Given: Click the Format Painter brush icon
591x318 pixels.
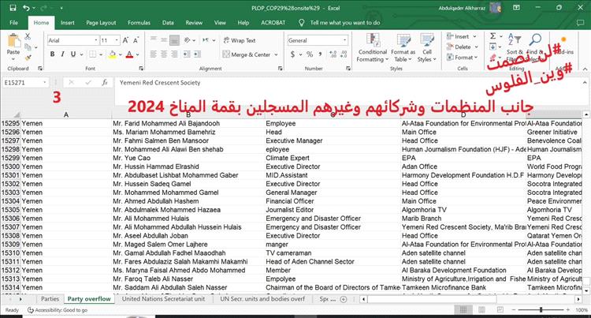Looking at the screenshot, I should tap(28, 58).
